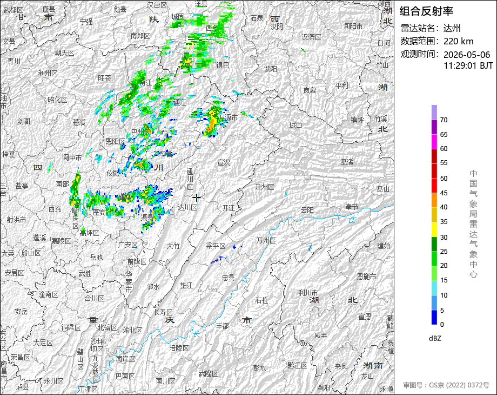Click the 恩施市 city label

(x=366, y=276)
